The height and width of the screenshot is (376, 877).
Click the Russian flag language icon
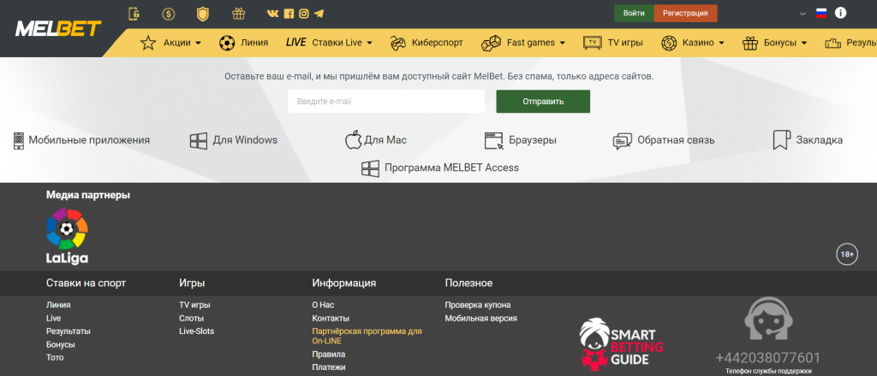pos(821,14)
